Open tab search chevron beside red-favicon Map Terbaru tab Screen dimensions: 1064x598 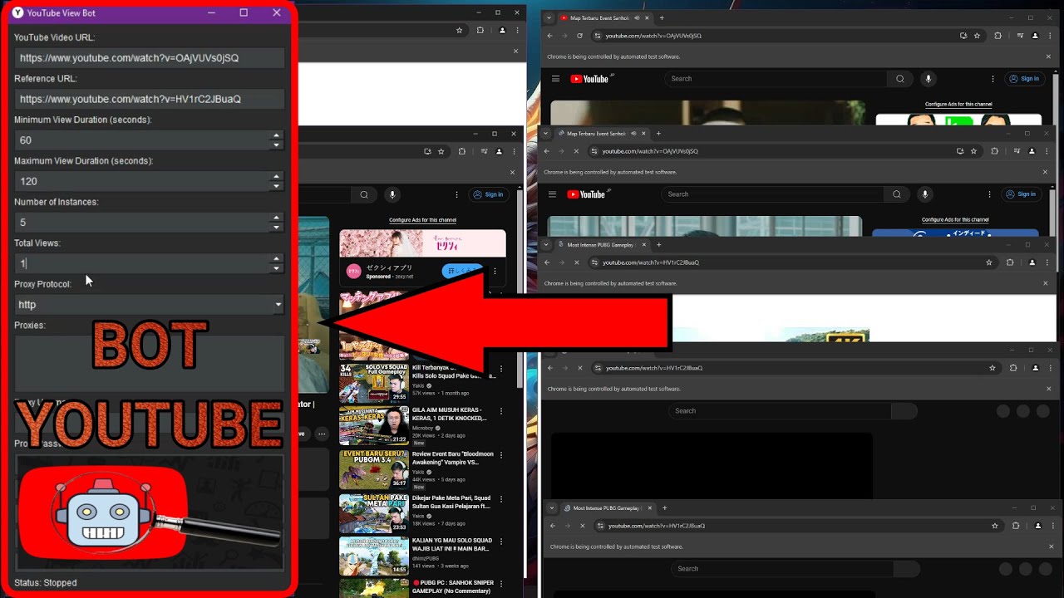click(x=549, y=17)
